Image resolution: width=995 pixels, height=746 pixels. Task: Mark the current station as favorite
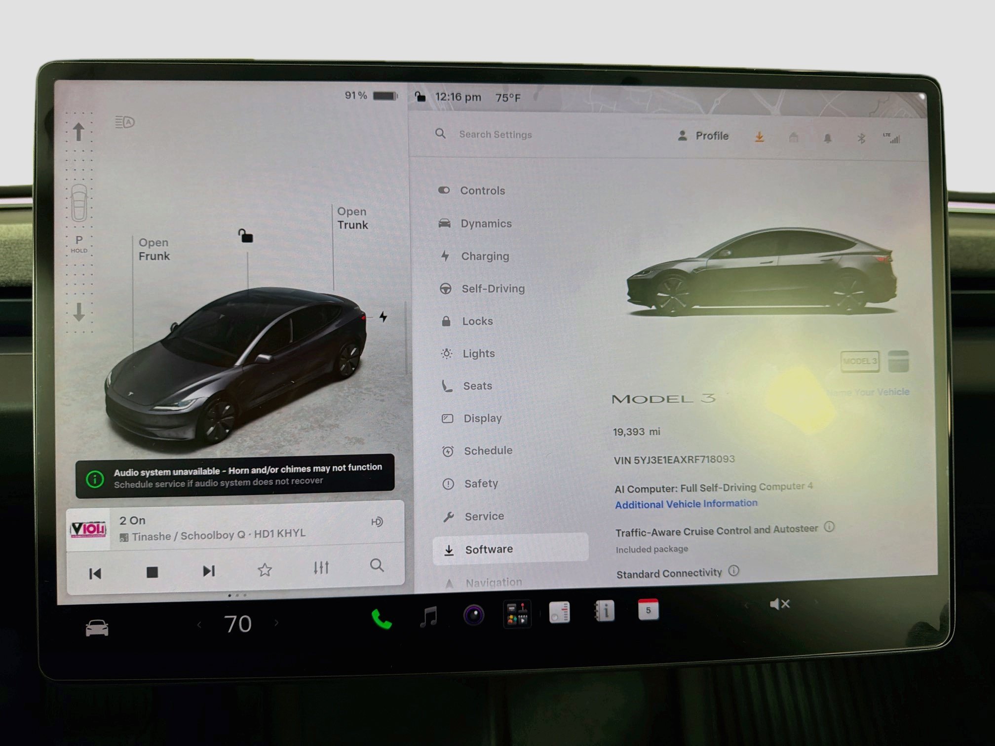(265, 570)
